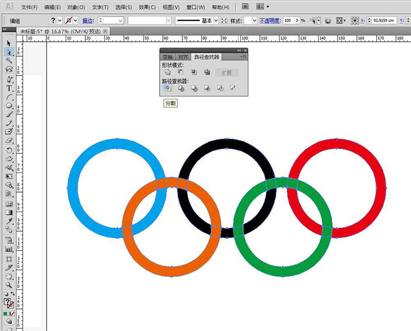
Task: Click the Unite shape mode icon
Action: pos(167,72)
